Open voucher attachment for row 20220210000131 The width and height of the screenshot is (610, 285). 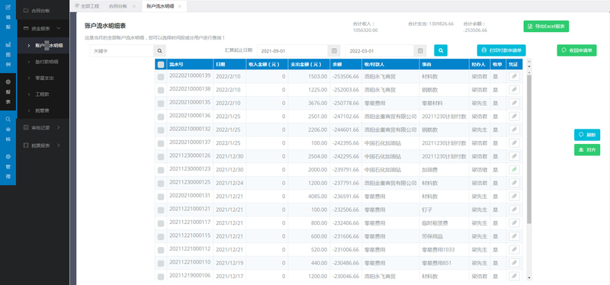coord(514,196)
